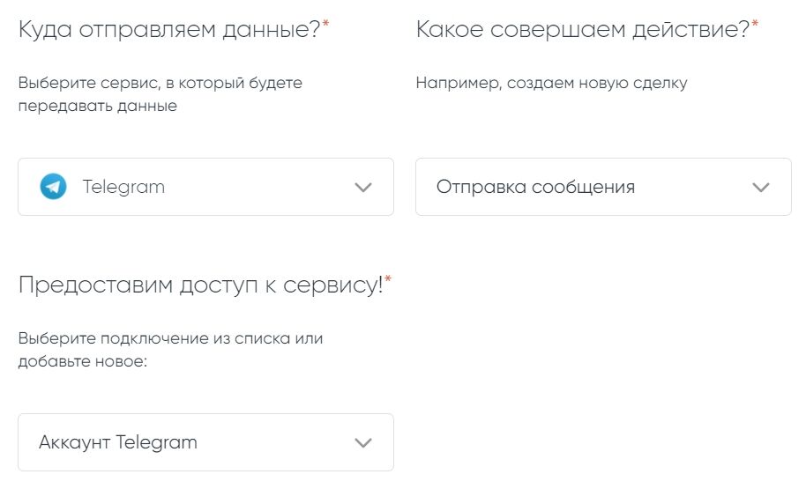Click the heading Какое совершаем действие?
Viewport: 806px width, 489px height.
tap(582, 29)
